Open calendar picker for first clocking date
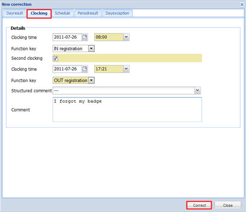 [x=85, y=37]
